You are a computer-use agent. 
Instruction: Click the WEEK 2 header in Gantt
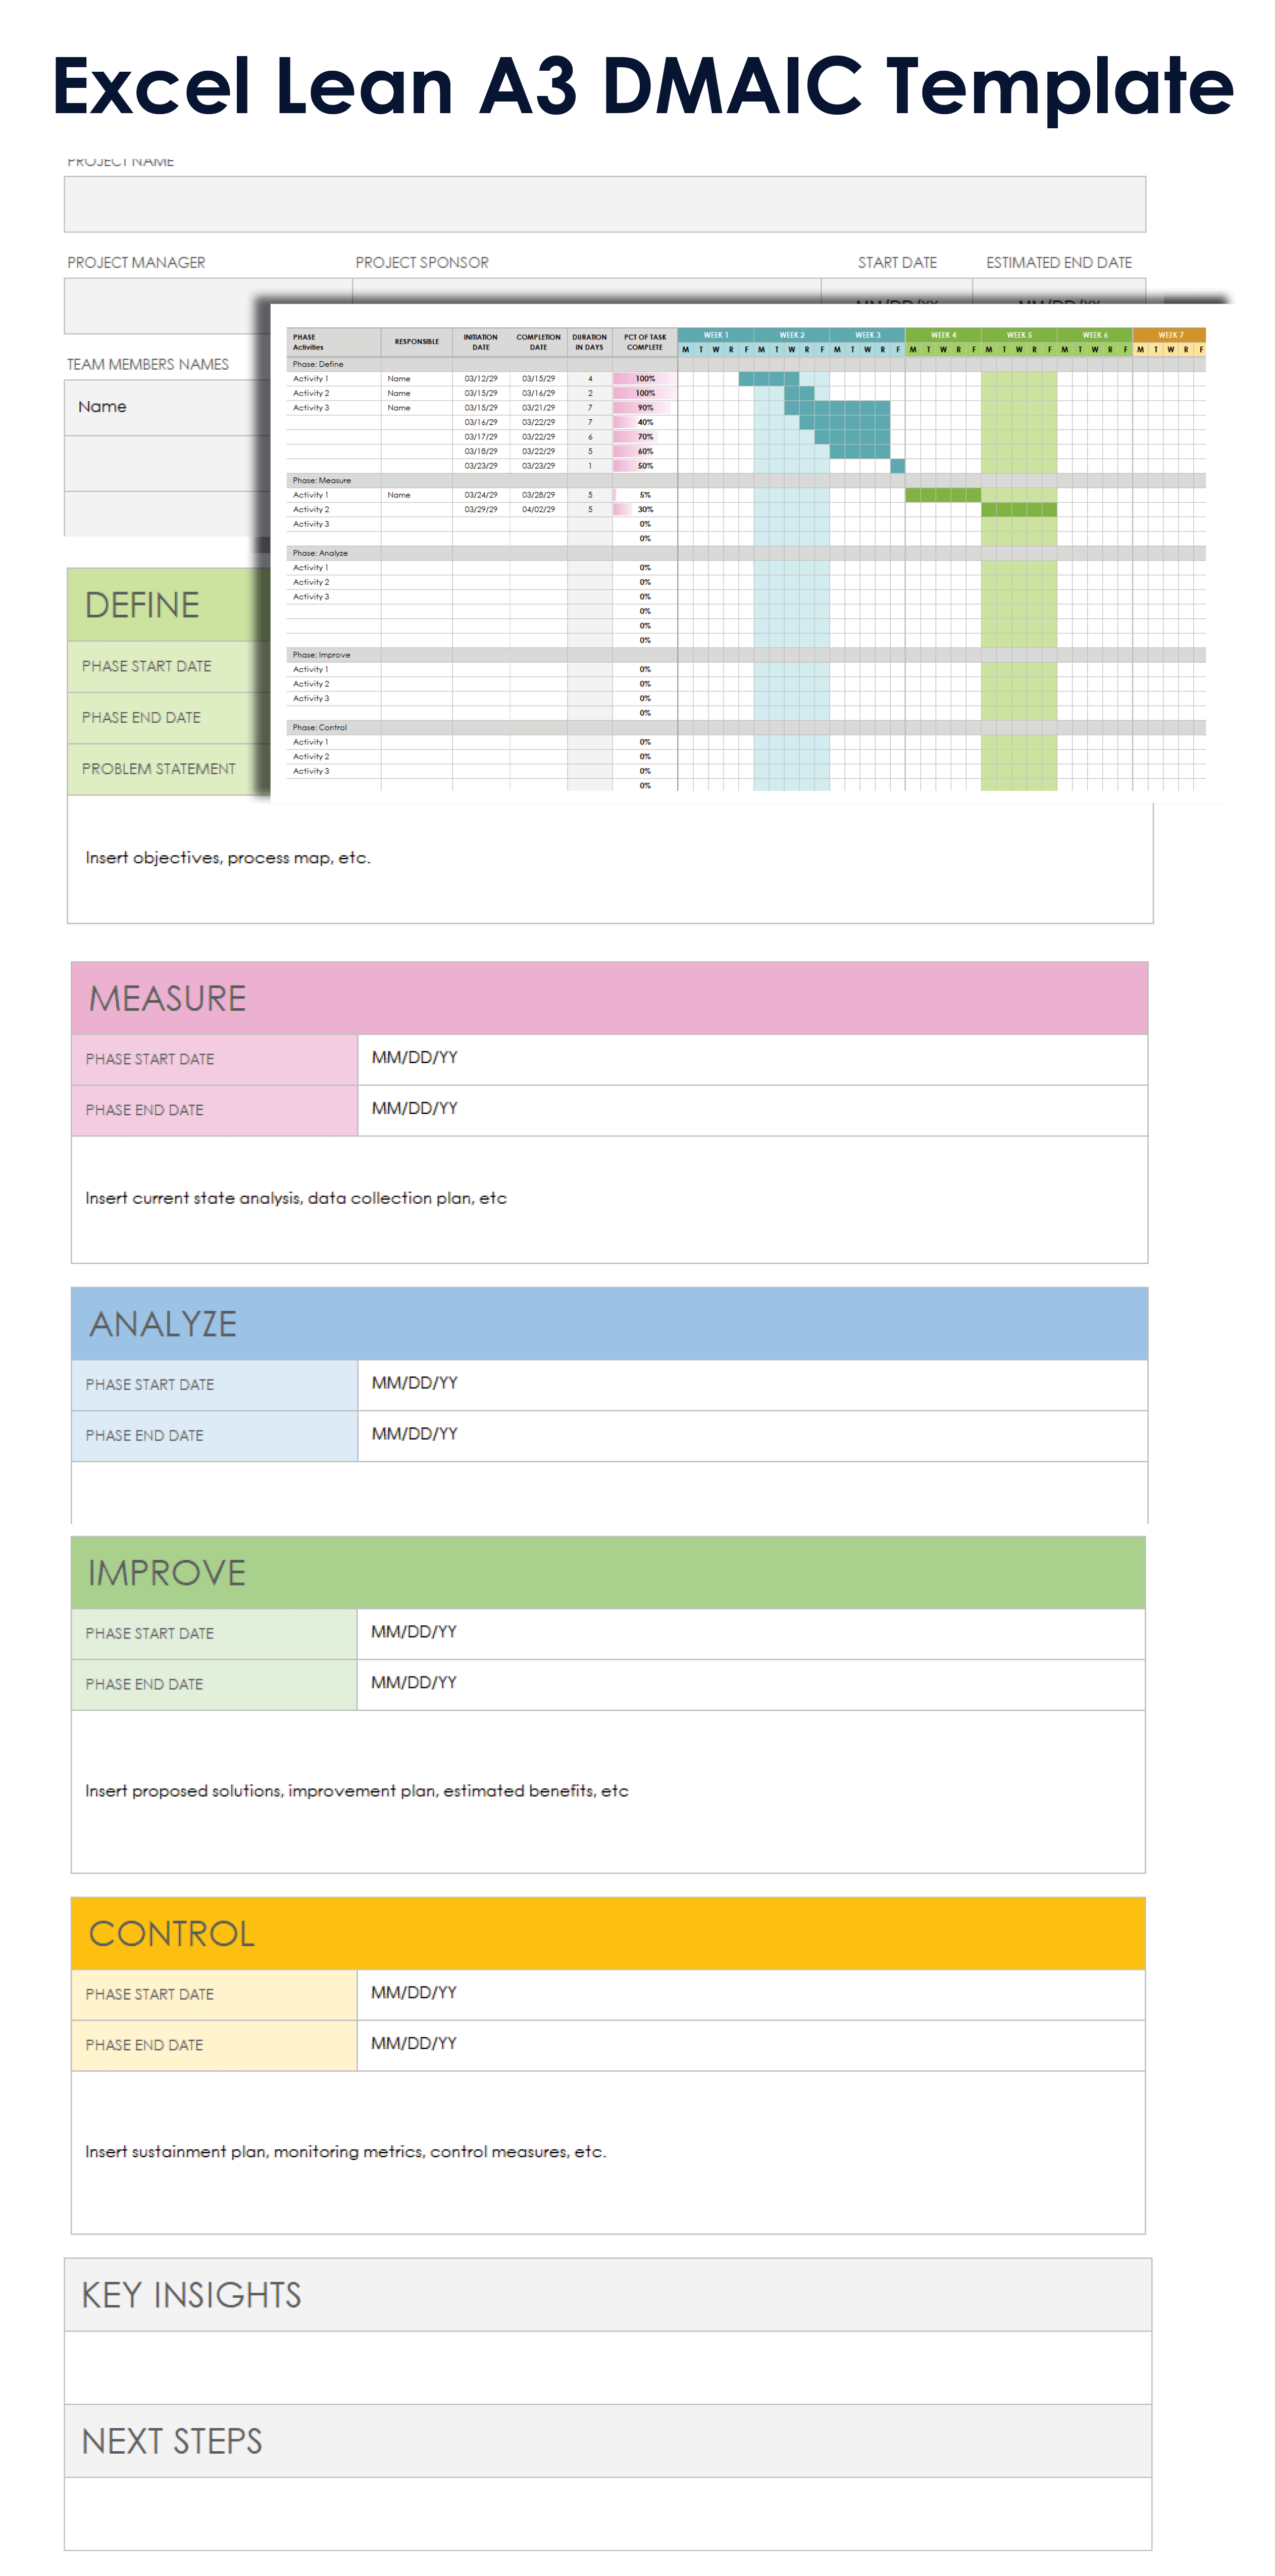792,335
